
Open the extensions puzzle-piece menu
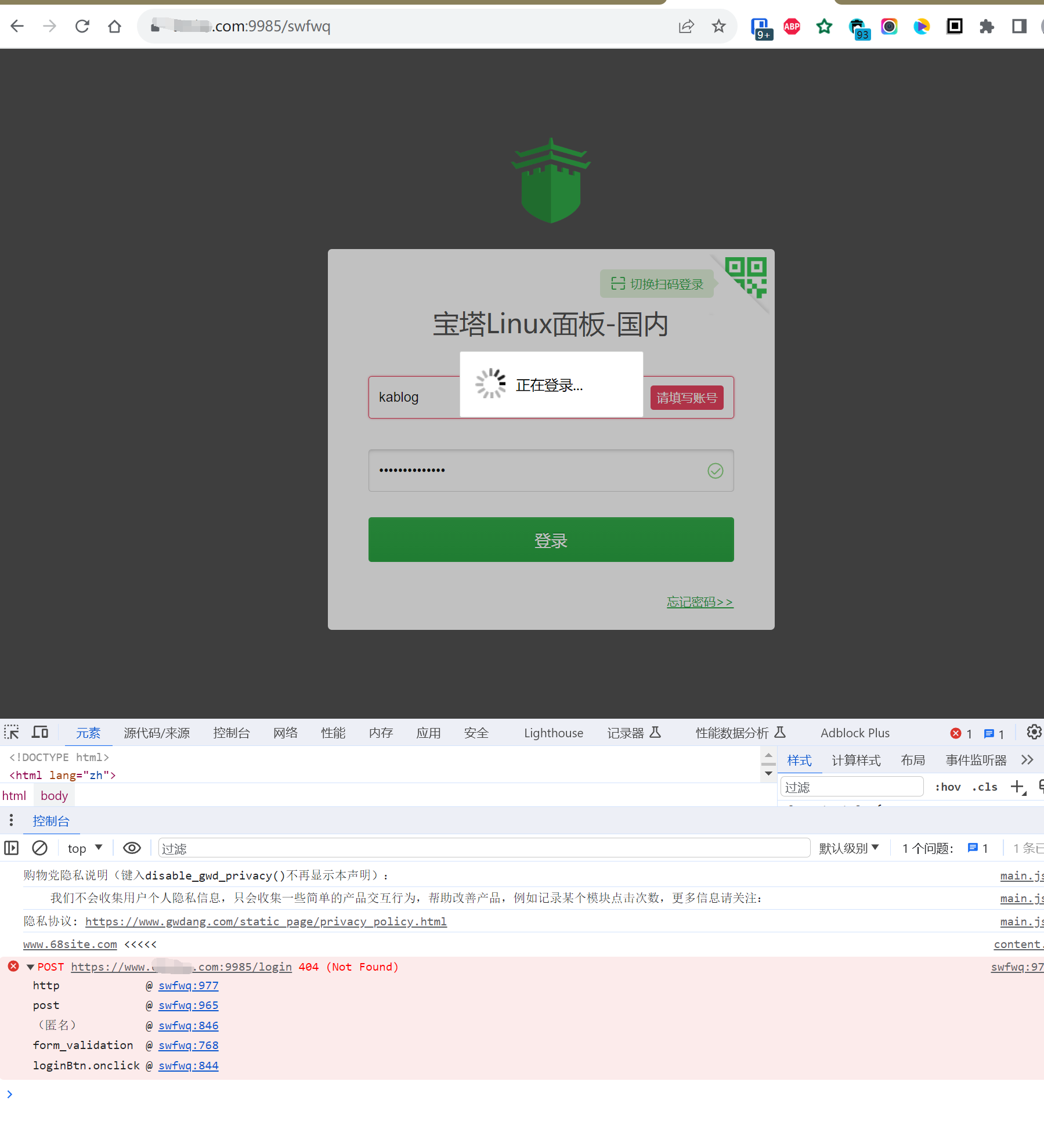[x=987, y=26]
